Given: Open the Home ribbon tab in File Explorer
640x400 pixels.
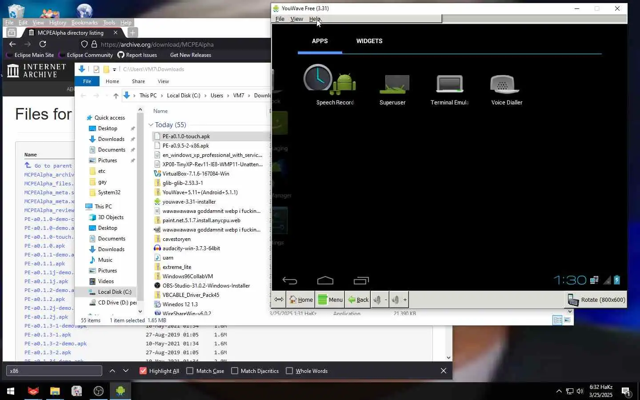Looking at the screenshot, I should [112, 81].
